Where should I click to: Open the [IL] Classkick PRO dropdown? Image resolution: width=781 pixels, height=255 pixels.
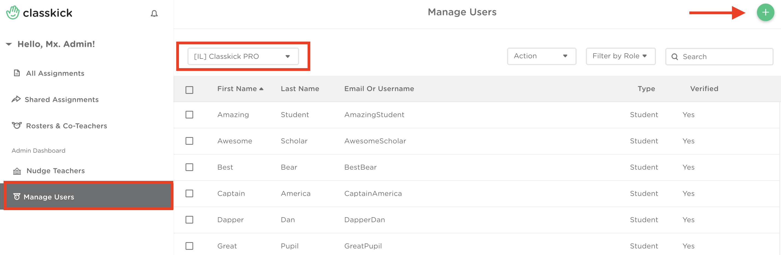243,56
